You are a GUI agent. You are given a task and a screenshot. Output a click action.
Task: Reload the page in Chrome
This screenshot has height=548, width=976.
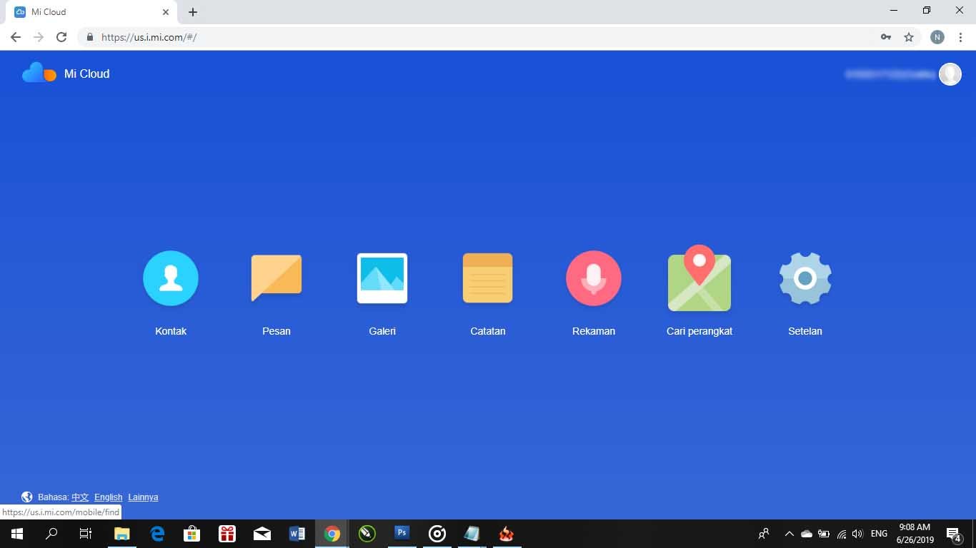pos(61,37)
